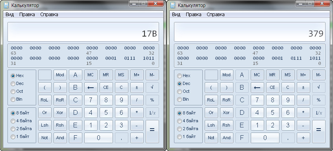
Task: Click hex digit A in left calculator
Action: 76,75
